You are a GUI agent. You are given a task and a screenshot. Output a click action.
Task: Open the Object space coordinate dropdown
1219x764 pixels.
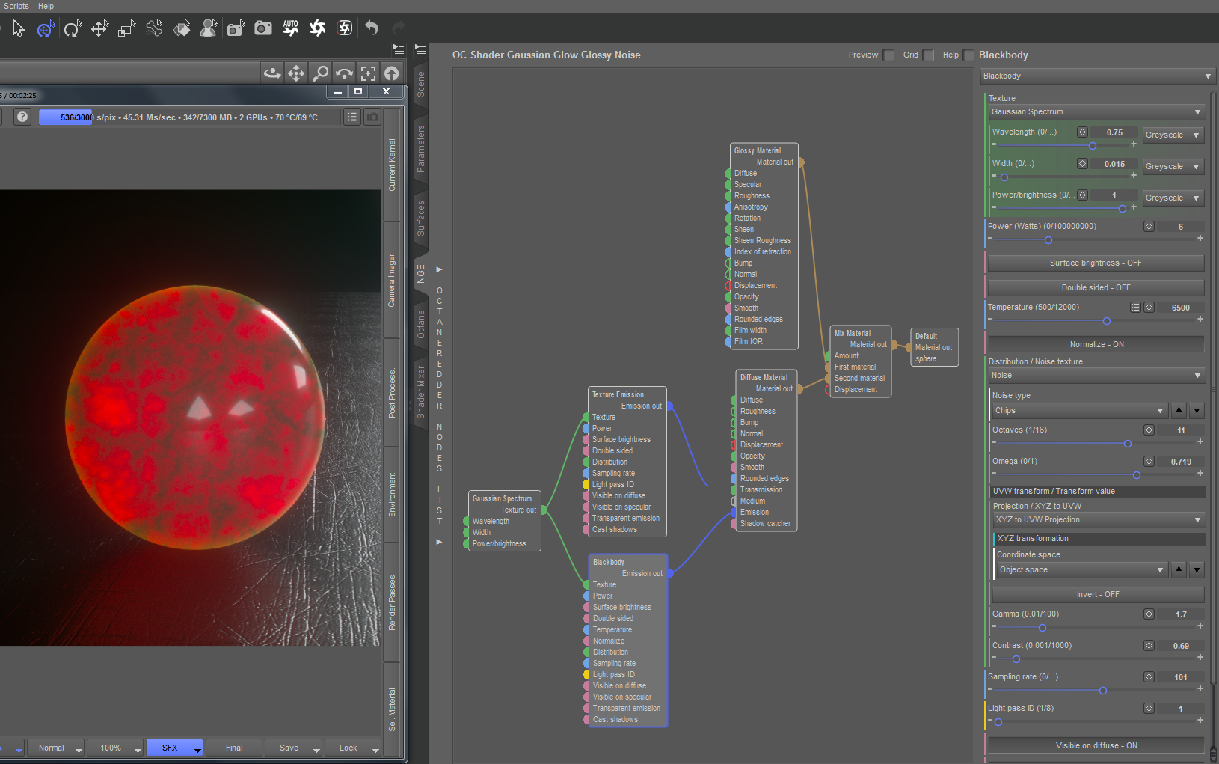1081,570
